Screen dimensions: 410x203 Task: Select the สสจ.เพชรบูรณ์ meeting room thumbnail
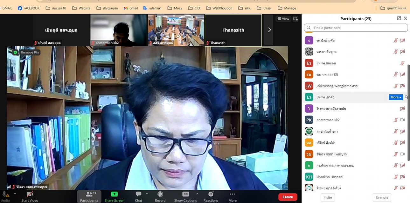[176, 30]
